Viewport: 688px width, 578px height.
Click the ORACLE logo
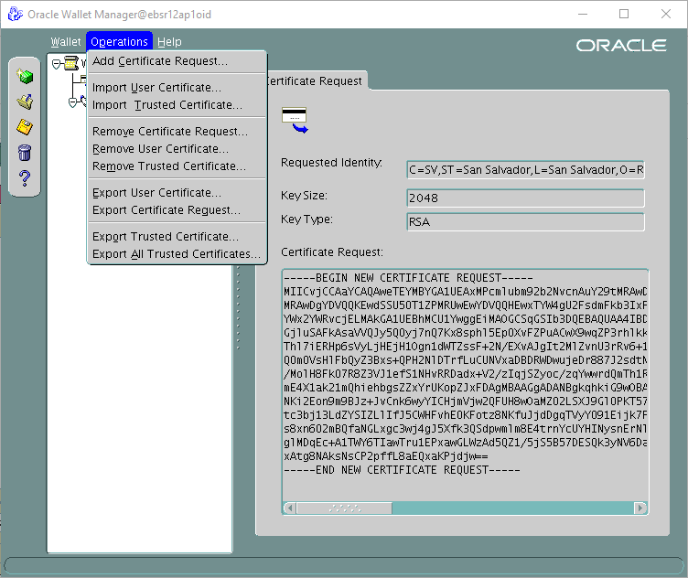pyautogui.click(x=621, y=46)
